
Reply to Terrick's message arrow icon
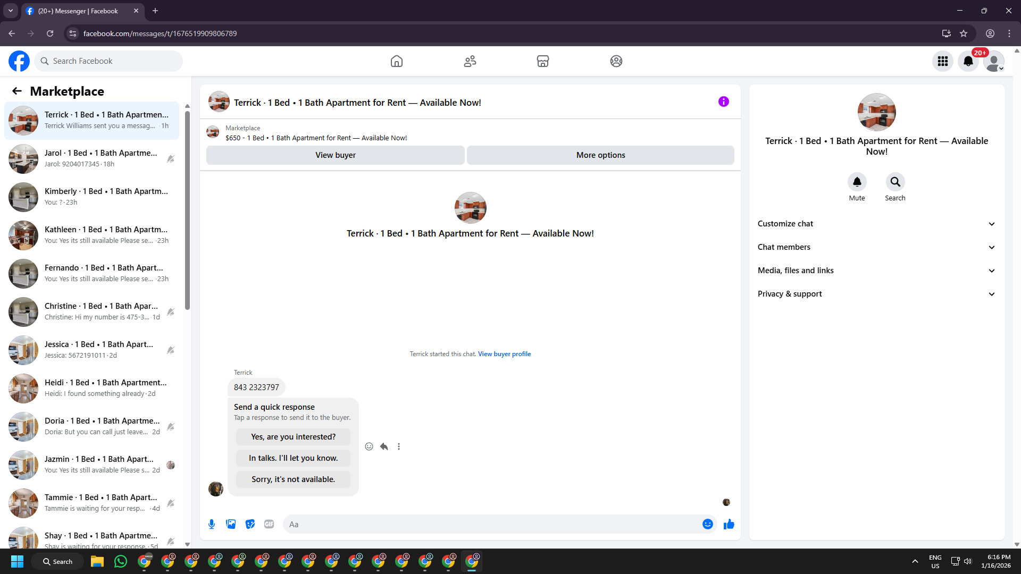pyautogui.click(x=384, y=446)
